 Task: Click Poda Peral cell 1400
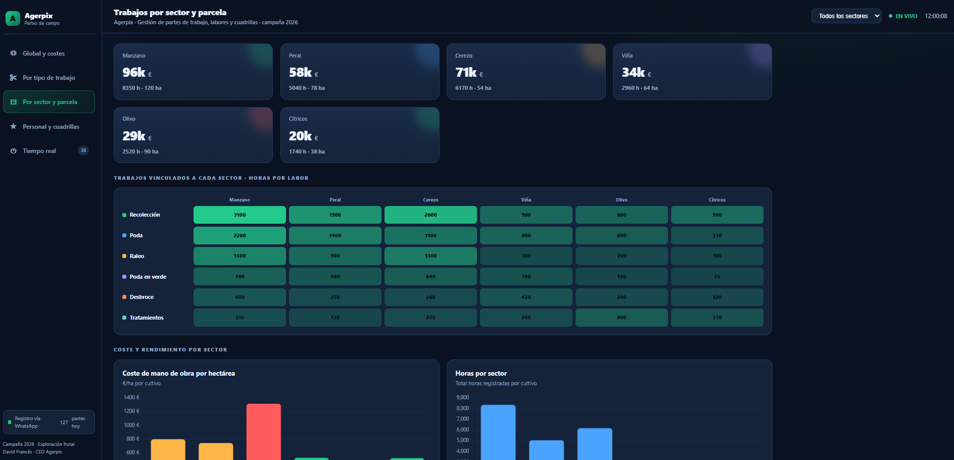(335, 235)
